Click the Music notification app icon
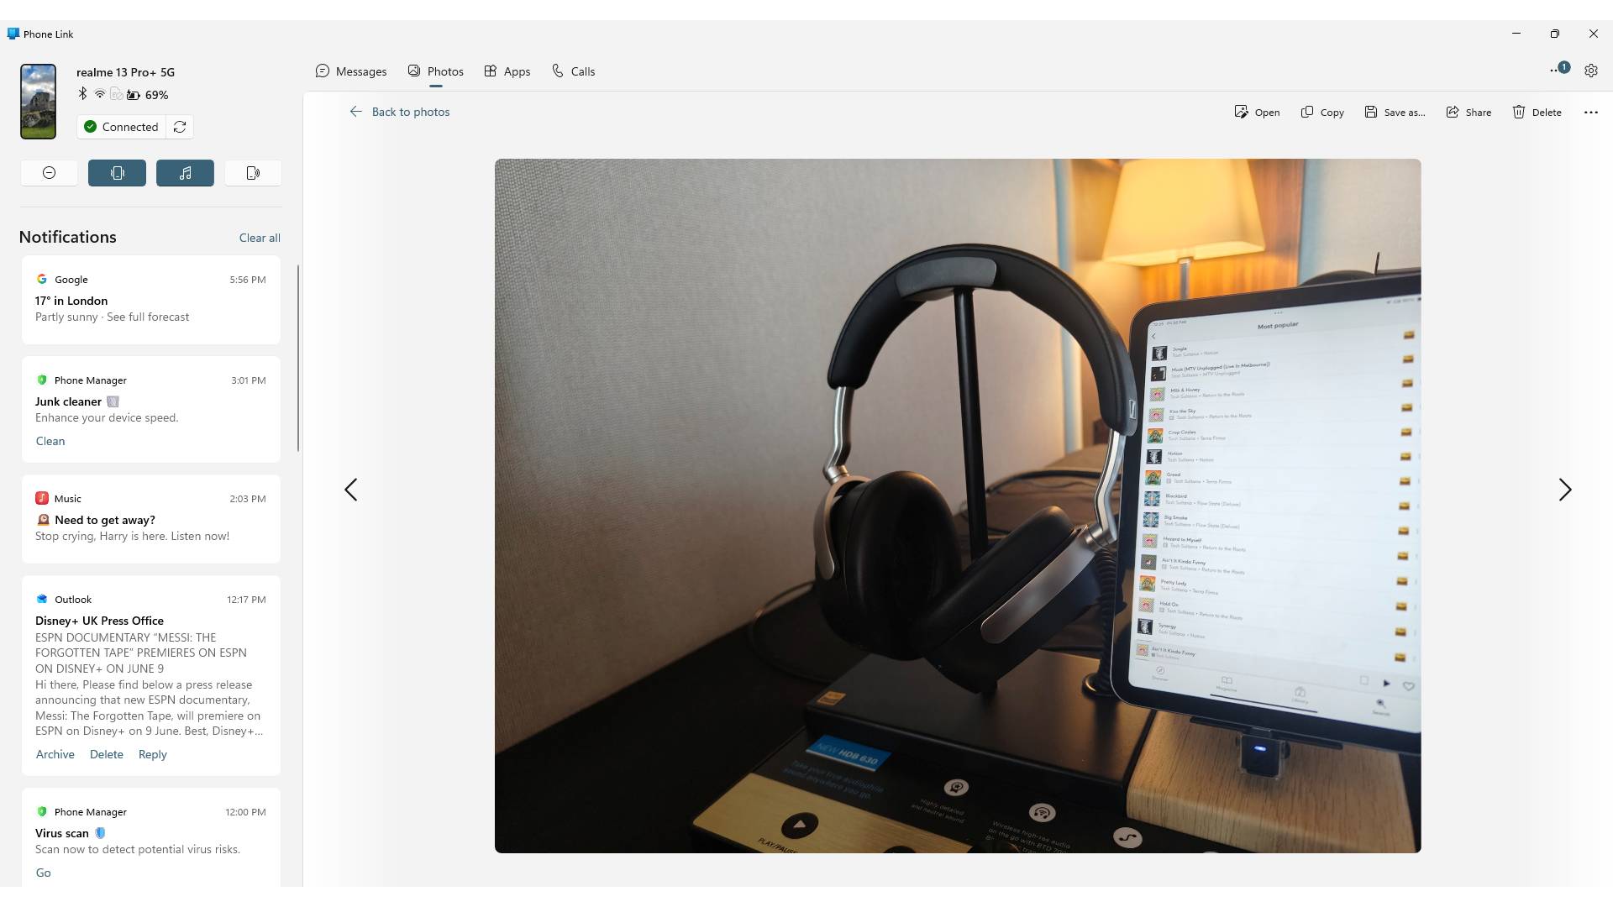Screen dimensions: 1613x907 pyautogui.click(x=42, y=498)
